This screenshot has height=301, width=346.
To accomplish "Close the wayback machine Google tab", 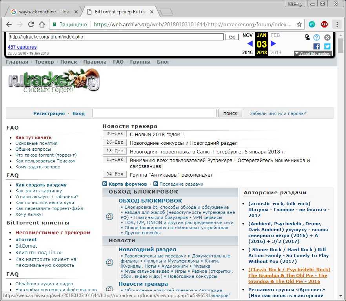I will tap(76, 12).
